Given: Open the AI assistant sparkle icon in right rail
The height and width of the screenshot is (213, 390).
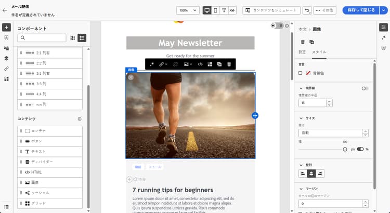Looking at the screenshot, I should click(x=384, y=37).
